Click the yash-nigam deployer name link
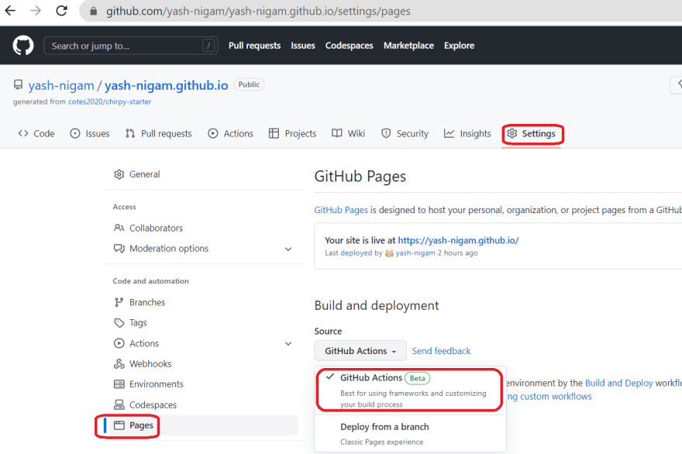Image resolution: width=682 pixels, height=454 pixels. click(x=415, y=253)
